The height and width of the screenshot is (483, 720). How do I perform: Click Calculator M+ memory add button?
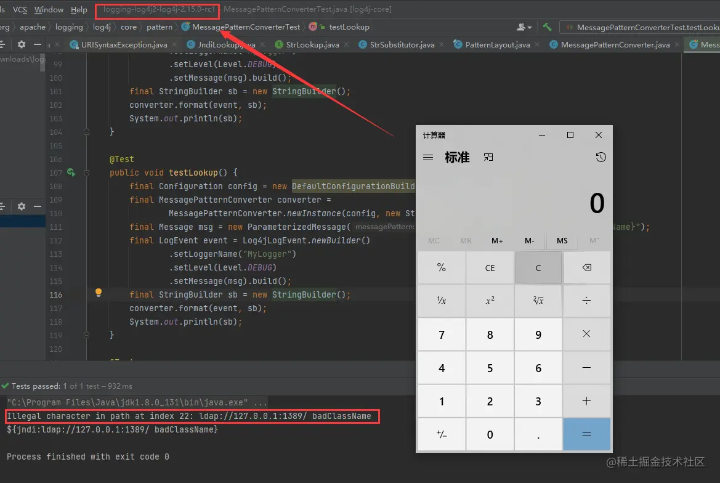click(497, 241)
